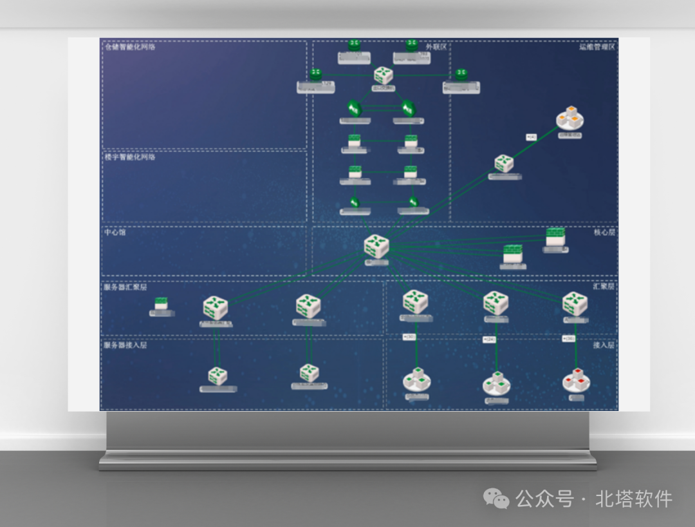Select 汇聚层 switch above the +(24) link
The height and width of the screenshot is (527, 695).
coord(496,303)
